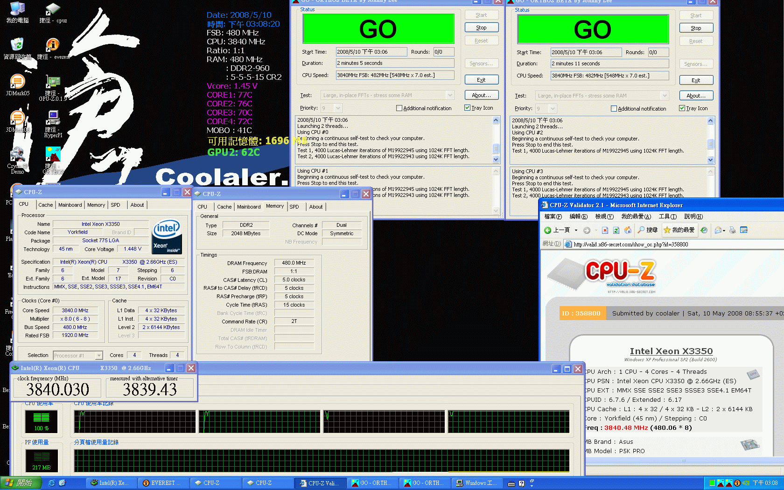
Task: Click the IE Home icon
Action: [x=628, y=230]
